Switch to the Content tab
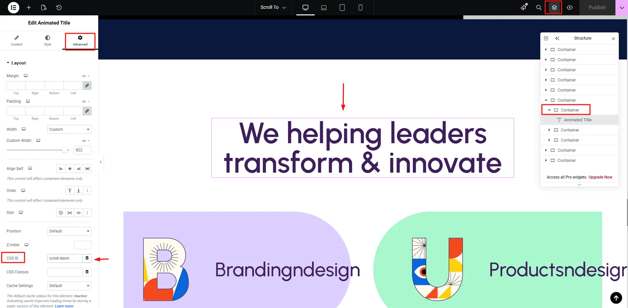Viewport: 628px width, 308px height. click(17, 41)
